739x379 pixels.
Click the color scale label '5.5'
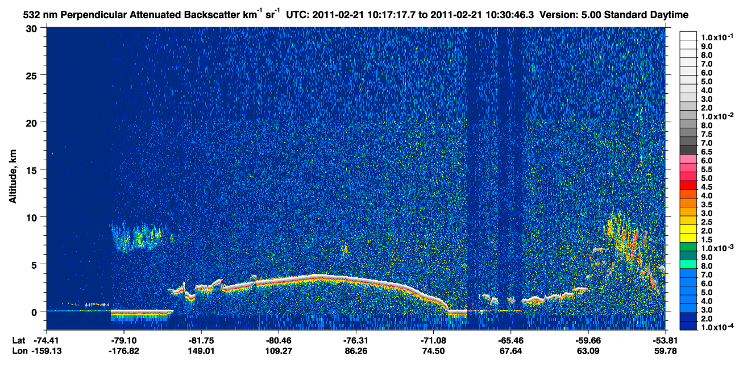(x=707, y=169)
